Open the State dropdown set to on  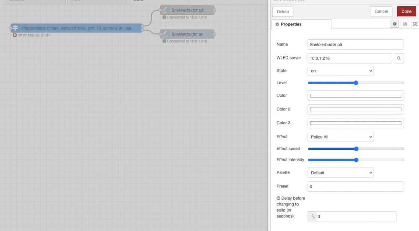click(340, 71)
